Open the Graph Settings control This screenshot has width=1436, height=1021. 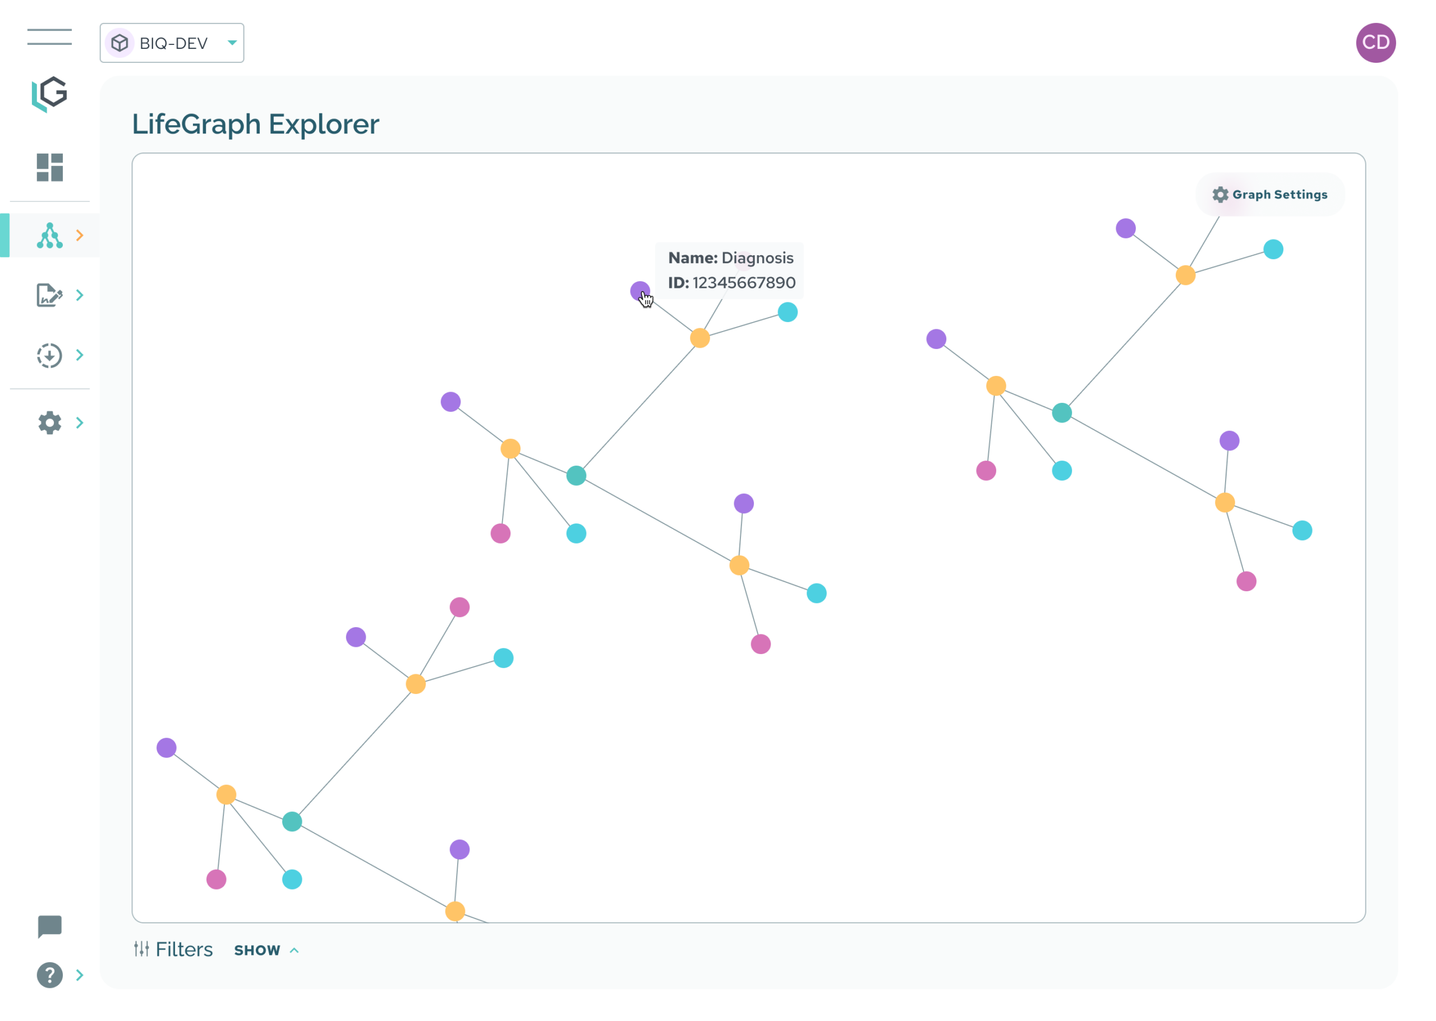click(1271, 194)
